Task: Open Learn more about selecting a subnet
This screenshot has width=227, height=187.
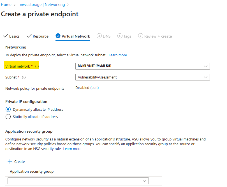Action: pos(118,55)
